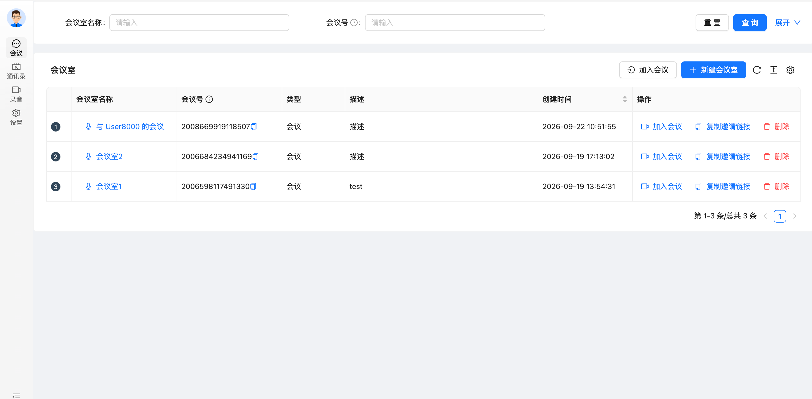Image resolution: width=812 pixels, height=399 pixels.
Task: Join the 会议室2 meeting
Action: click(661, 156)
